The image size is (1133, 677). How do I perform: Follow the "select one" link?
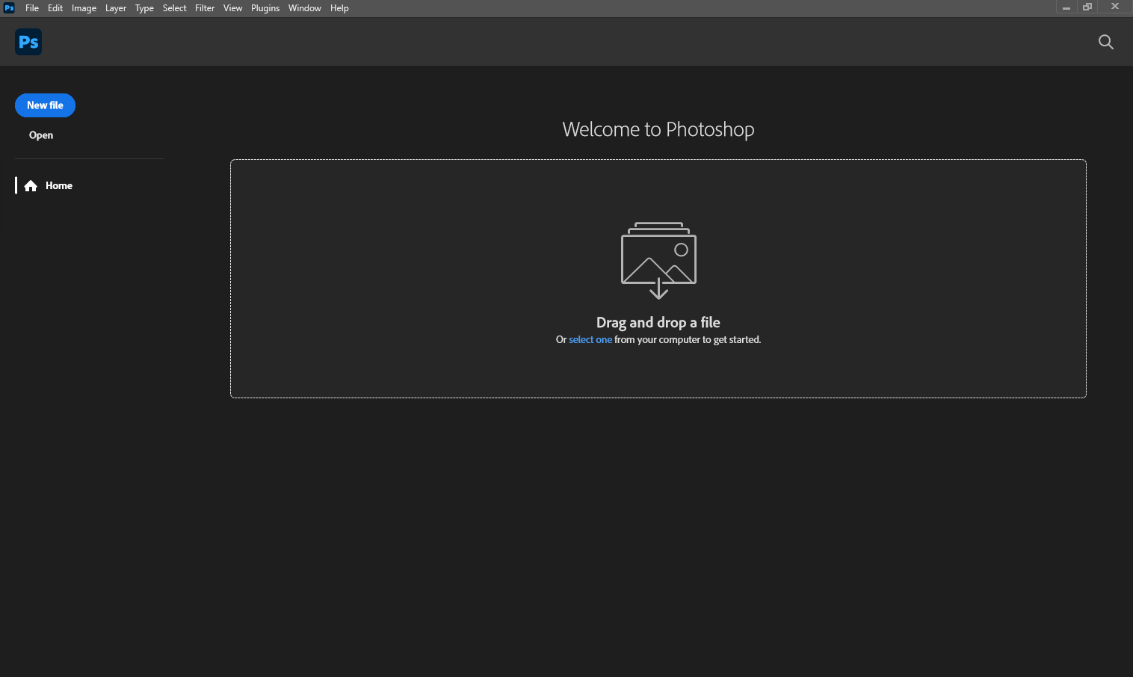coord(590,340)
